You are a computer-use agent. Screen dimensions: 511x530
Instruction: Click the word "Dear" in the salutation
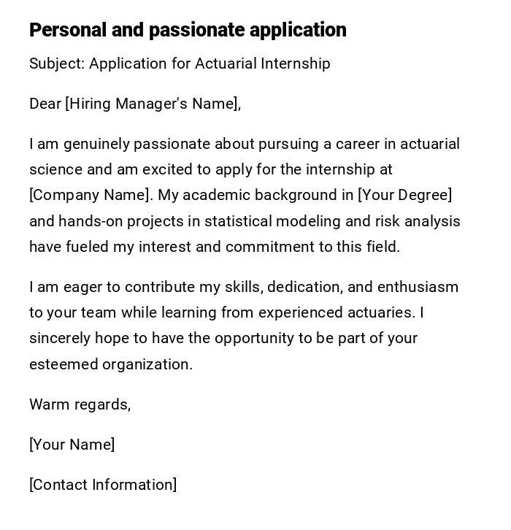click(x=45, y=104)
